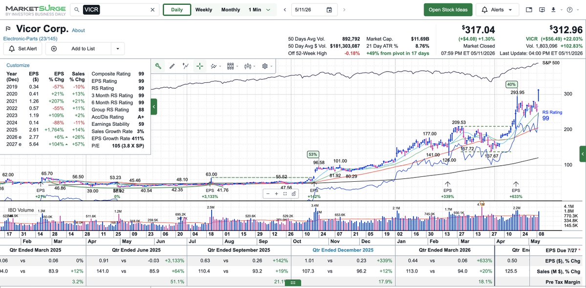
Task: Zoom out the chart with minus button
Action: click(268, 194)
